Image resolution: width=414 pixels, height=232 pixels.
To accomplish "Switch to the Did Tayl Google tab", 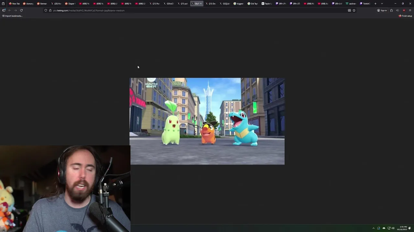I will pos(253,4).
